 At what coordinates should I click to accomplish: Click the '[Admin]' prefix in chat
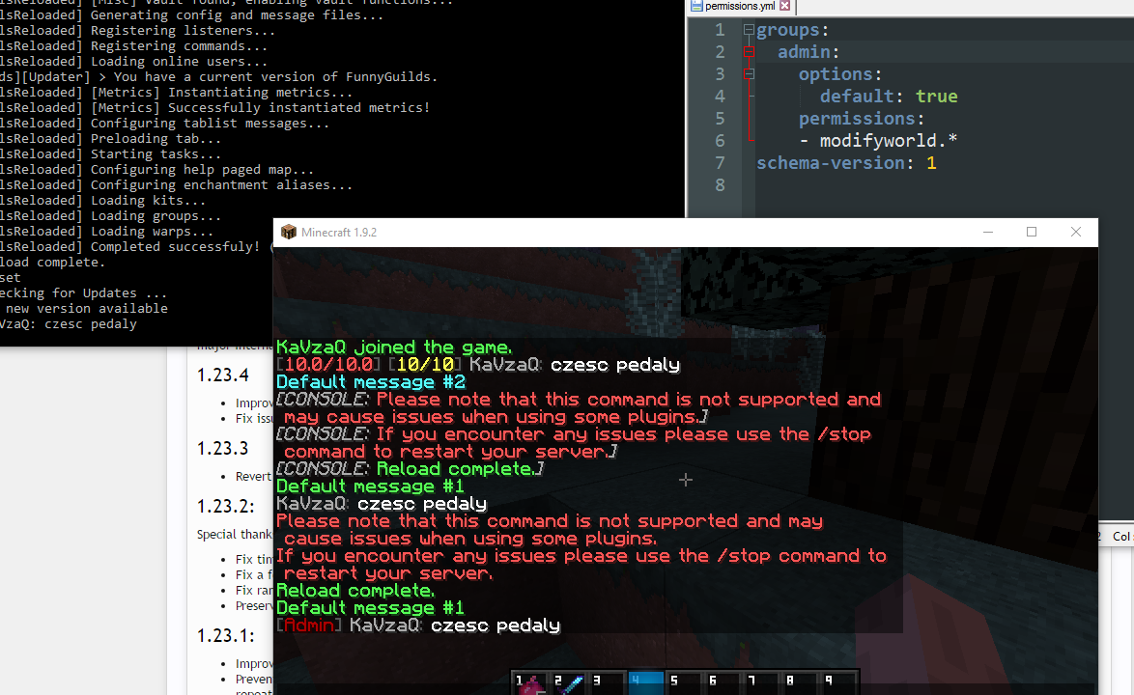point(309,625)
